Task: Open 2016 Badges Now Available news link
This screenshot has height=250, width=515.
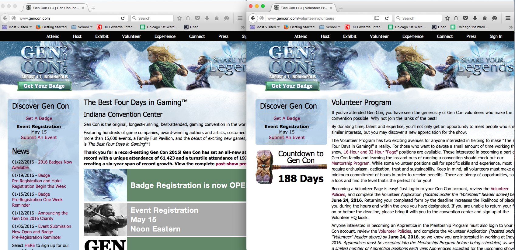Action: [42, 165]
